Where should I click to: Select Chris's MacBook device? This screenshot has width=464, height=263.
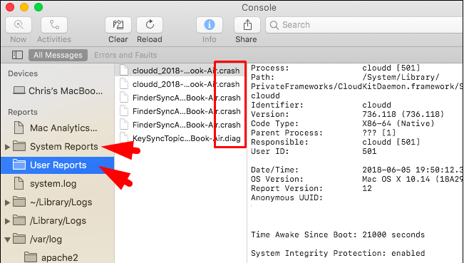[x=58, y=91]
